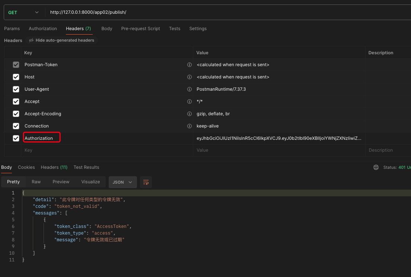Click info icon for Accept-Encoding header
411x277 pixels.
(189, 114)
